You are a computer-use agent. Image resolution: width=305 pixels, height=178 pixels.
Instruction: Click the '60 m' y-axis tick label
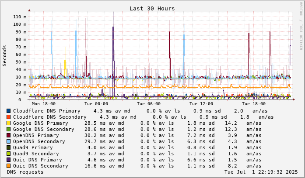pyautogui.click(x=21, y=55)
